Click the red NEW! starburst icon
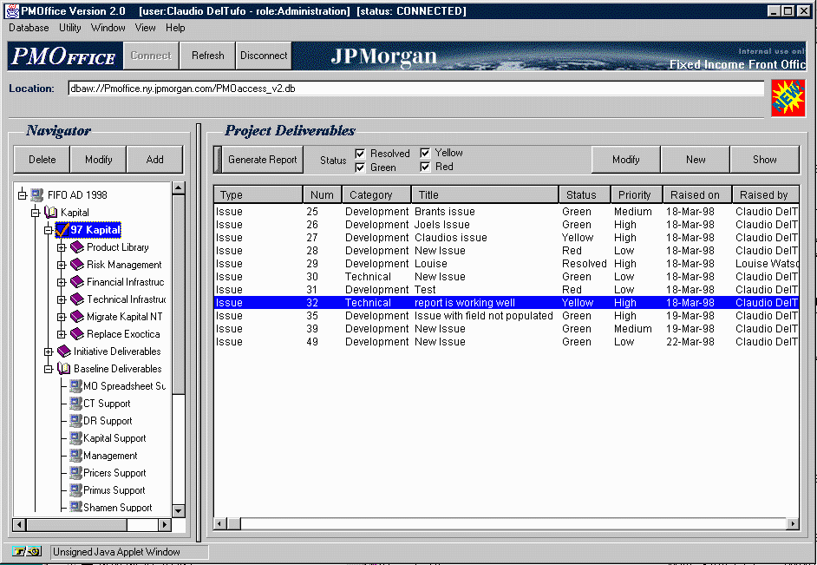 click(788, 97)
